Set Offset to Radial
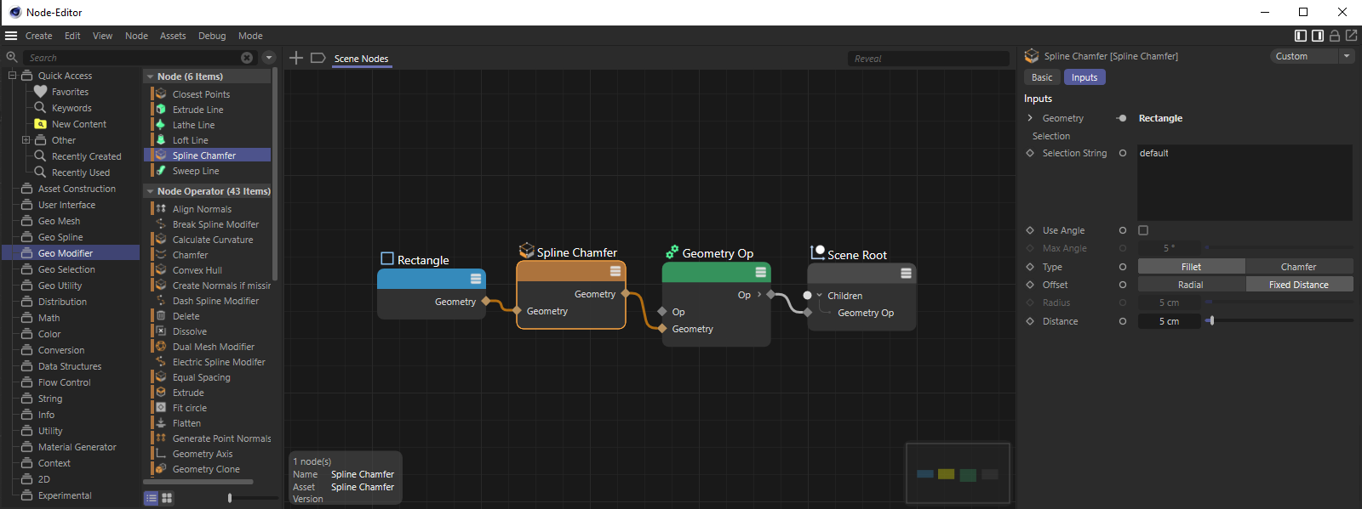Image resolution: width=1362 pixels, height=509 pixels. pos(1190,285)
